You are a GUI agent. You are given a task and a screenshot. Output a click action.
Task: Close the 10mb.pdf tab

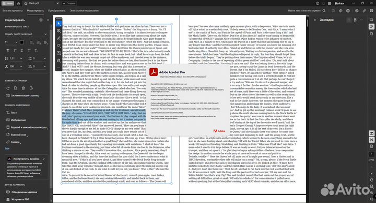[x=57, y=3]
